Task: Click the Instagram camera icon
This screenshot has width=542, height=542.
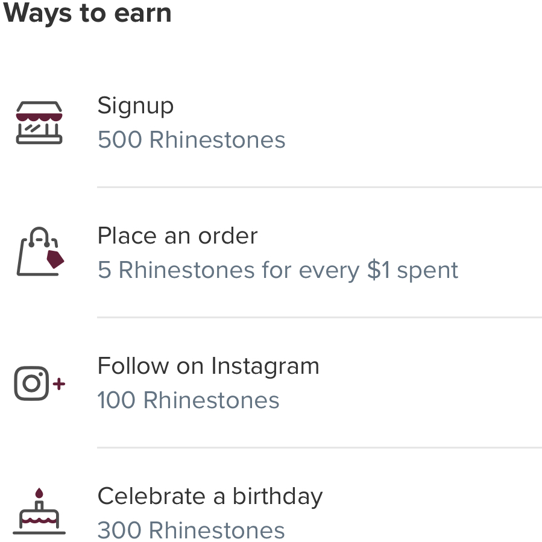Action: tap(31, 383)
